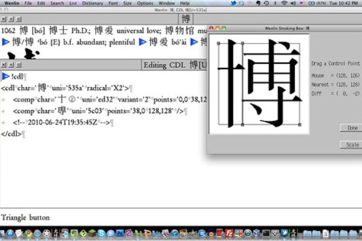Click the blue triangle before !cdl
Screen dimensions: 362x241
(6, 76)
